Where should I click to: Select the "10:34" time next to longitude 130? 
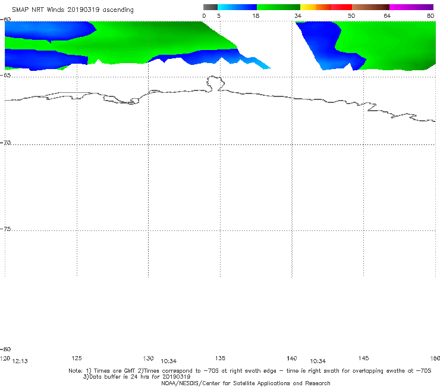pos(169,361)
